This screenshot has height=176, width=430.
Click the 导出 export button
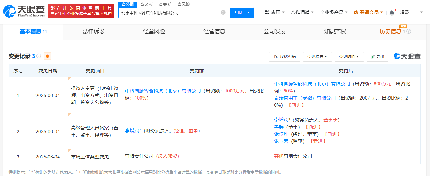click(x=377, y=57)
